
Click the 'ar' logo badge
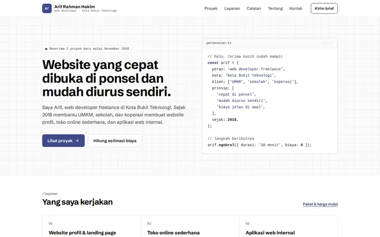47,8
